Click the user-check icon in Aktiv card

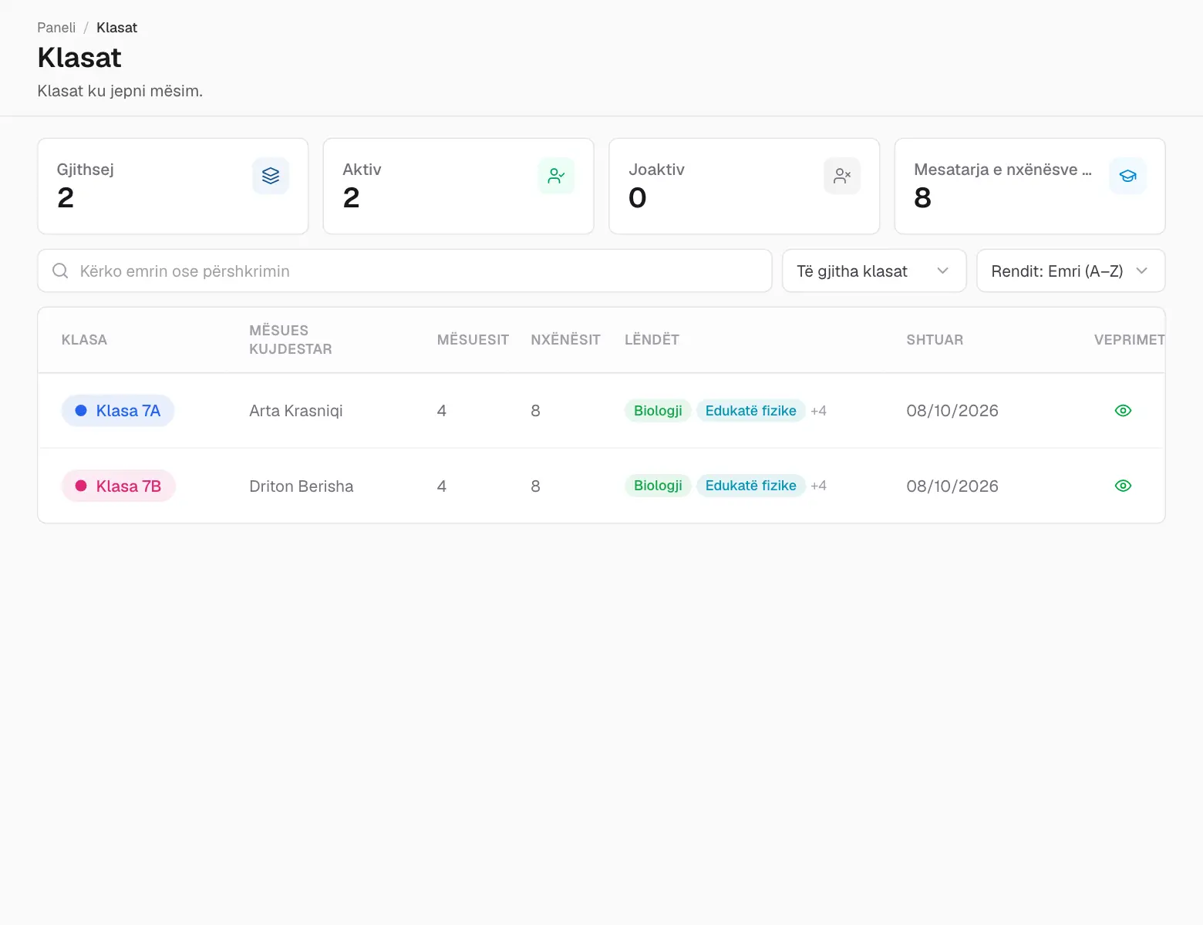556,176
